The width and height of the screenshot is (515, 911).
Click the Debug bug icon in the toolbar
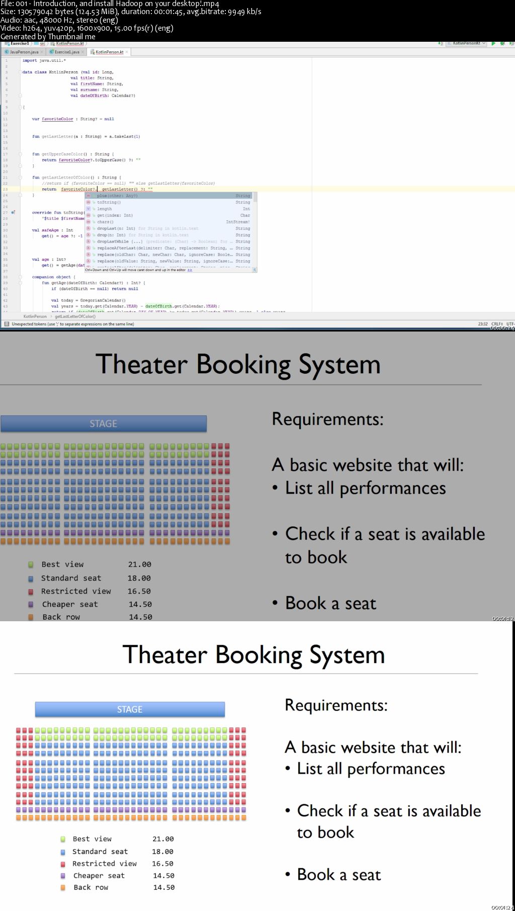pyautogui.click(x=502, y=44)
